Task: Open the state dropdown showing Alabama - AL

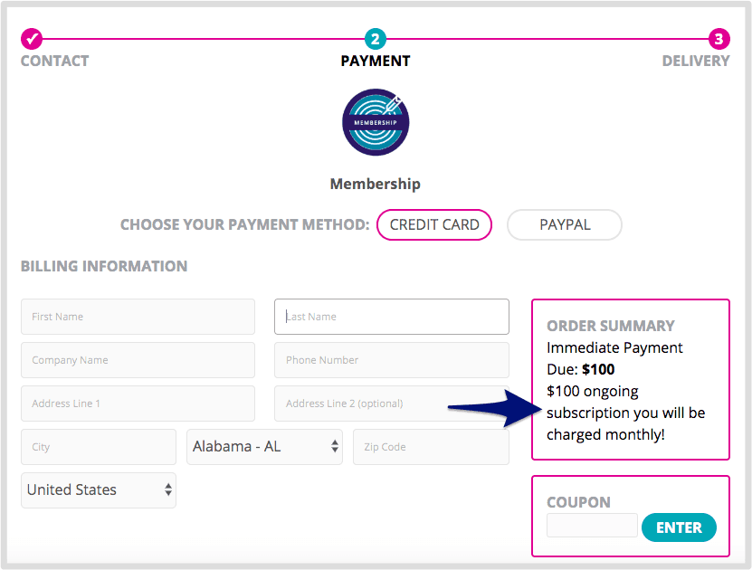Action: [264, 446]
